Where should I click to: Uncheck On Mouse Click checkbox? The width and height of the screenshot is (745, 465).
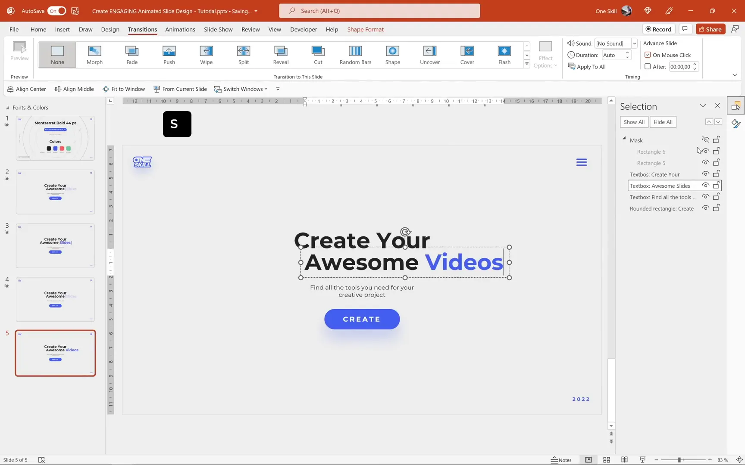coord(648,55)
